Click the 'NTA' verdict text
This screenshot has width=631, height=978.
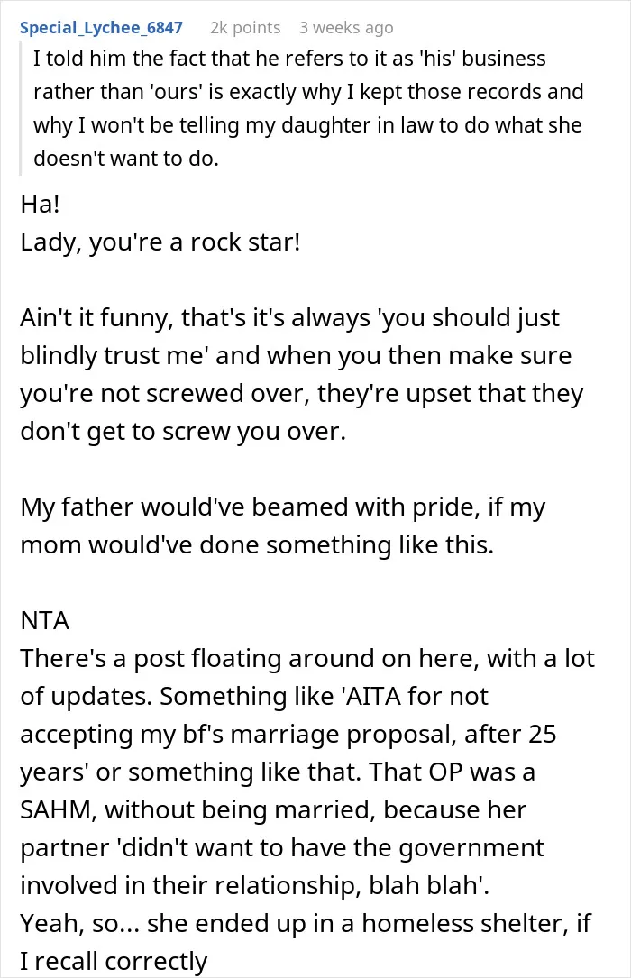45,621
